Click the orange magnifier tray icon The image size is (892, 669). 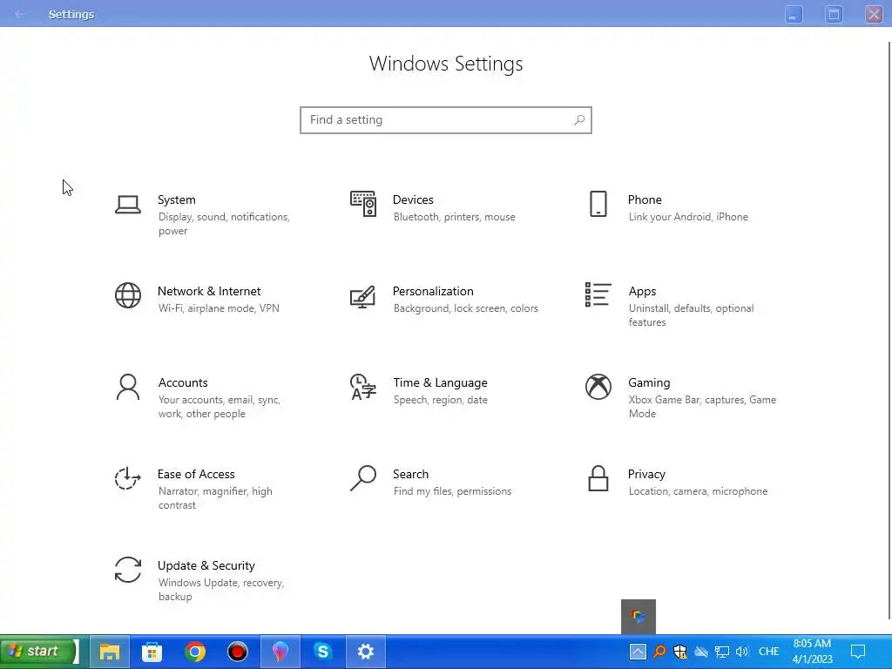point(659,652)
